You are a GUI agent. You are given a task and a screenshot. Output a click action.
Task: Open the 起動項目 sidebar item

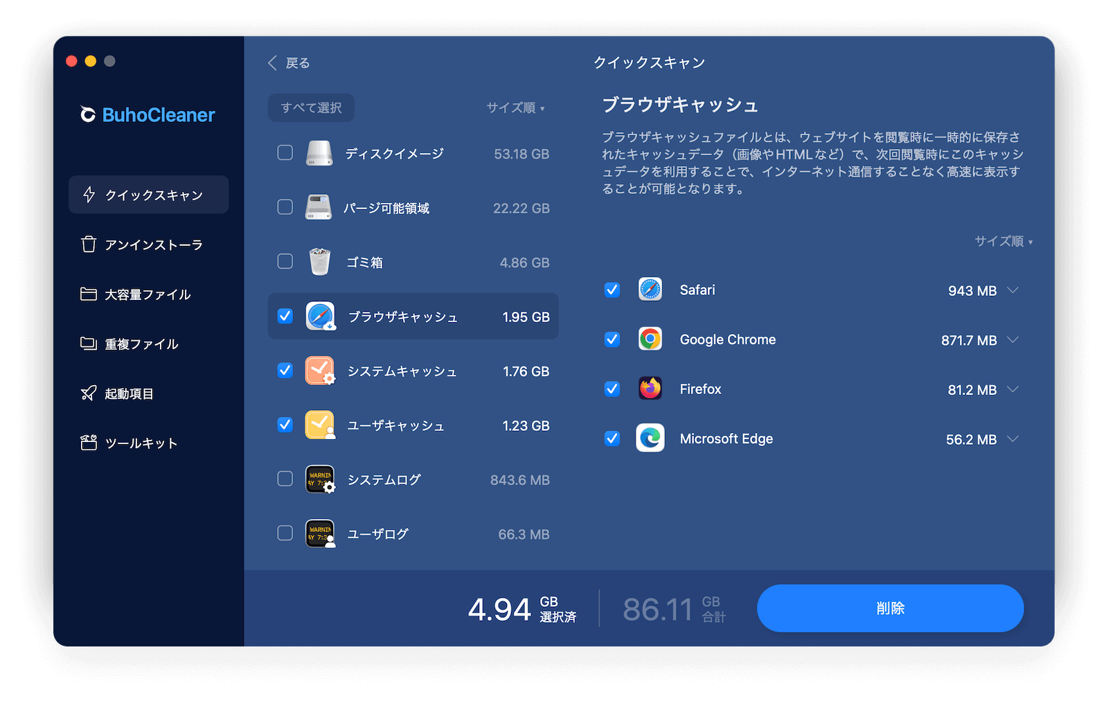[x=148, y=393]
